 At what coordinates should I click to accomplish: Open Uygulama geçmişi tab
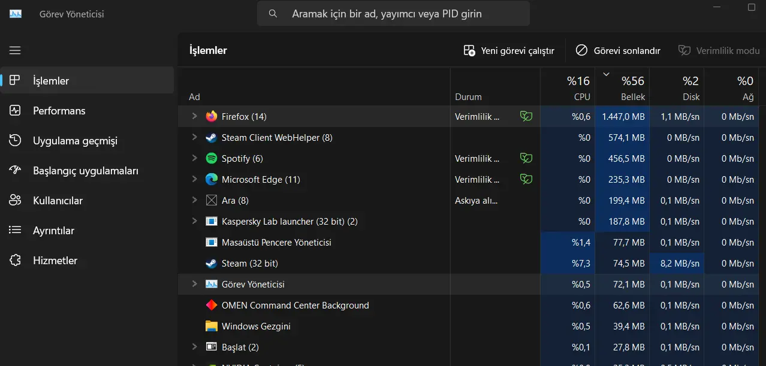pos(87,141)
